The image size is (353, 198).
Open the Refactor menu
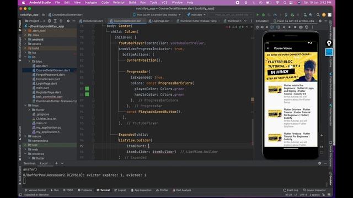tap(119, 2)
